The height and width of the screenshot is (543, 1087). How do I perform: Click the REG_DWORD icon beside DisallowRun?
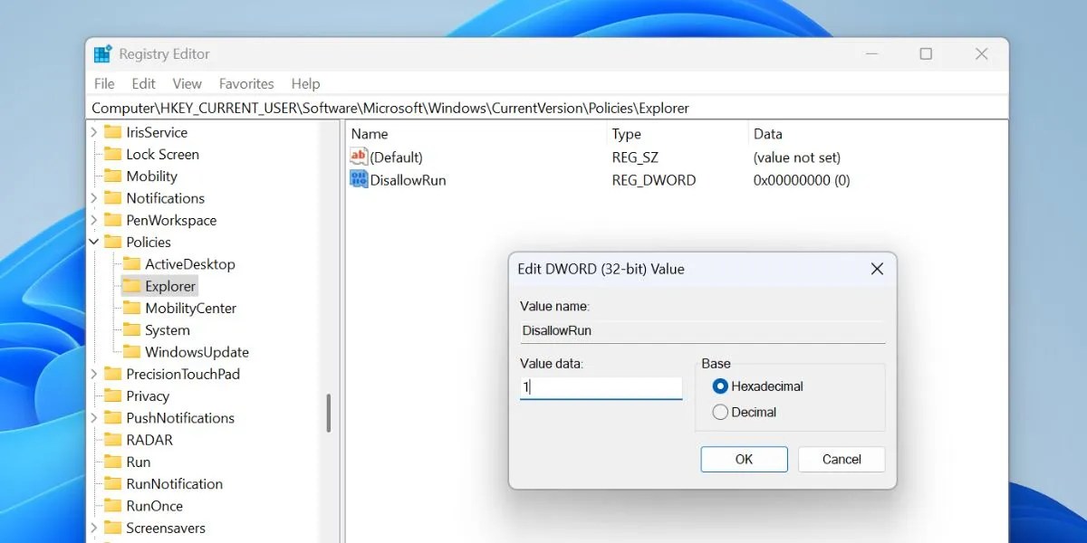coord(358,180)
